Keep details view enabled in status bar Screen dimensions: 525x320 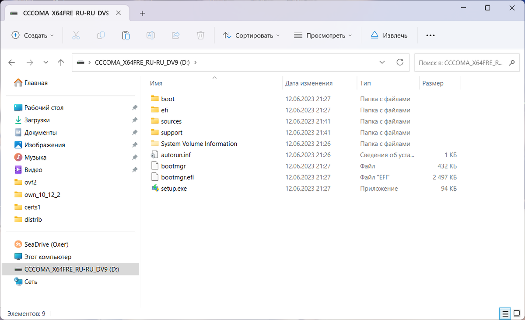pyautogui.click(x=505, y=313)
